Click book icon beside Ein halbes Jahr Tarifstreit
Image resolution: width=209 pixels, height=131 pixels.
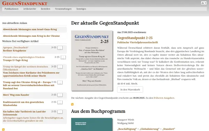click(x=60, y=112)
